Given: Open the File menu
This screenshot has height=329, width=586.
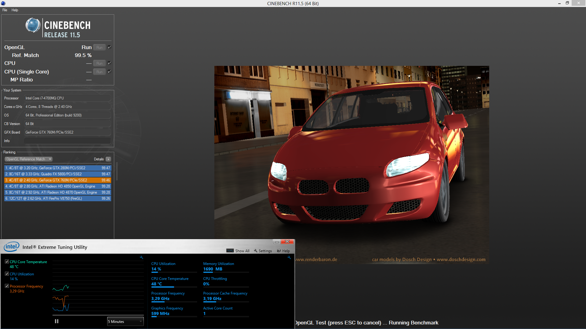Looking at the screenshot, I should [x=5, y=10].
